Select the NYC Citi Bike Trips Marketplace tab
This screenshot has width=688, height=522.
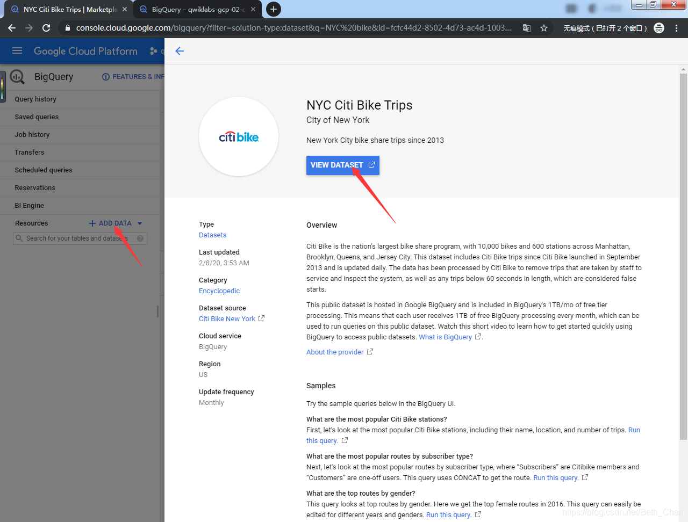70,9
